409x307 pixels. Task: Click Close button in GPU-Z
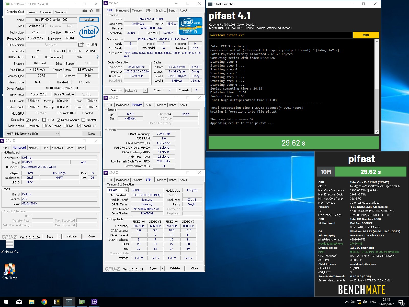(x=91, y=134)
